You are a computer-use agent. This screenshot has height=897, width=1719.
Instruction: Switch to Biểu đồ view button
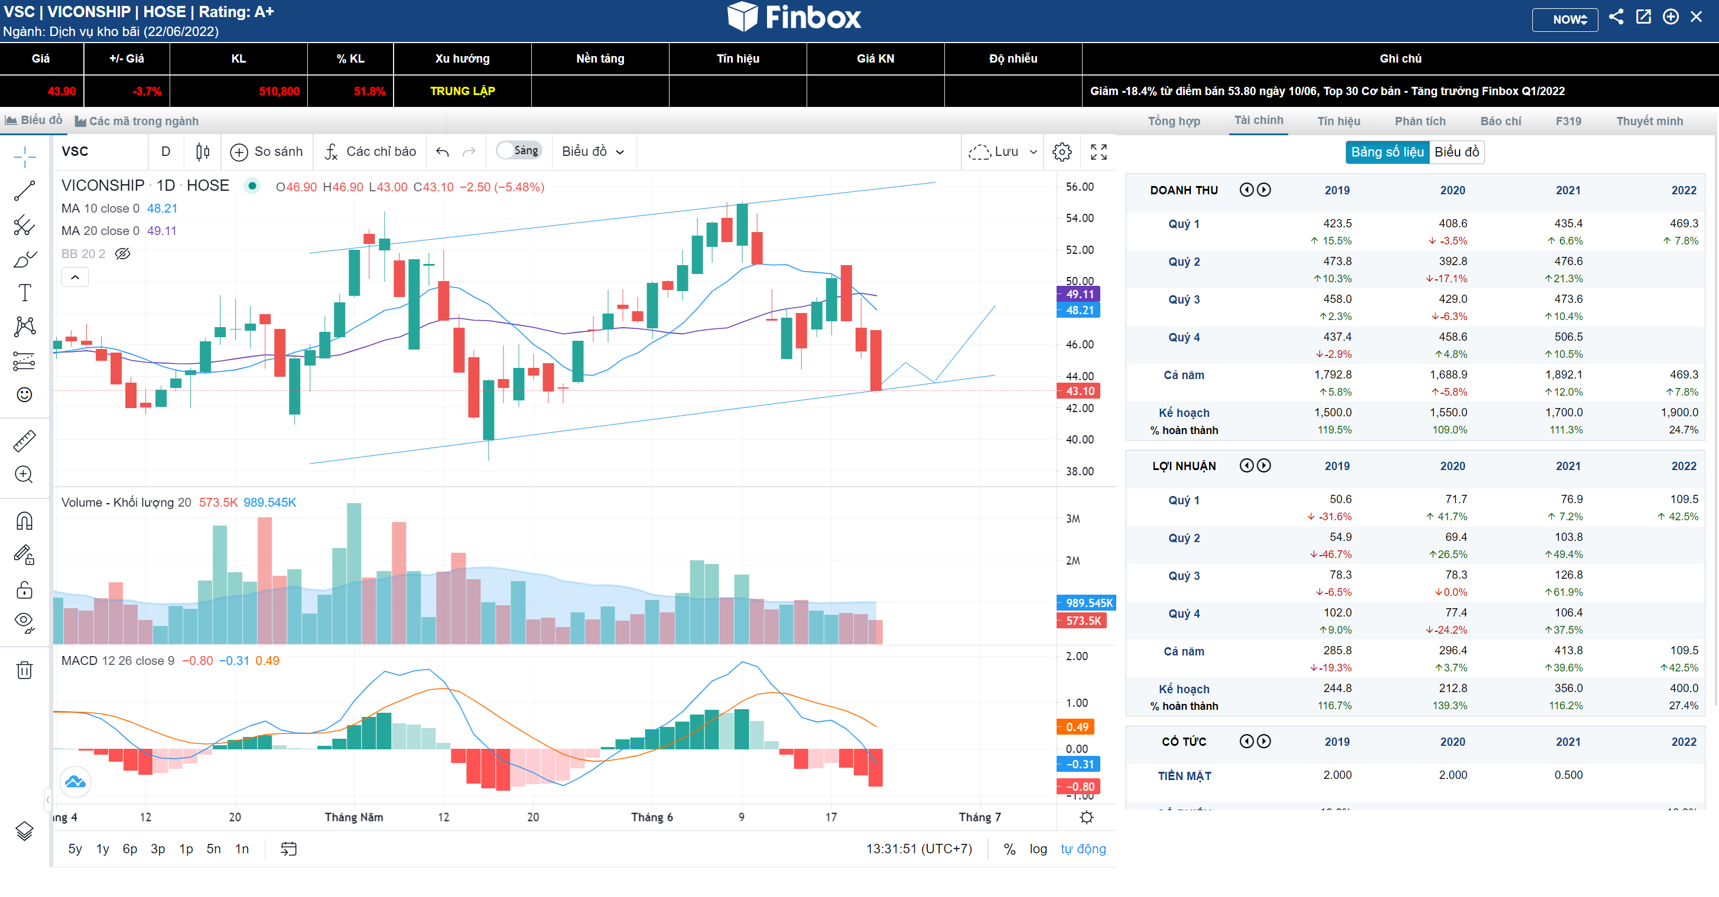(1456, 152)
